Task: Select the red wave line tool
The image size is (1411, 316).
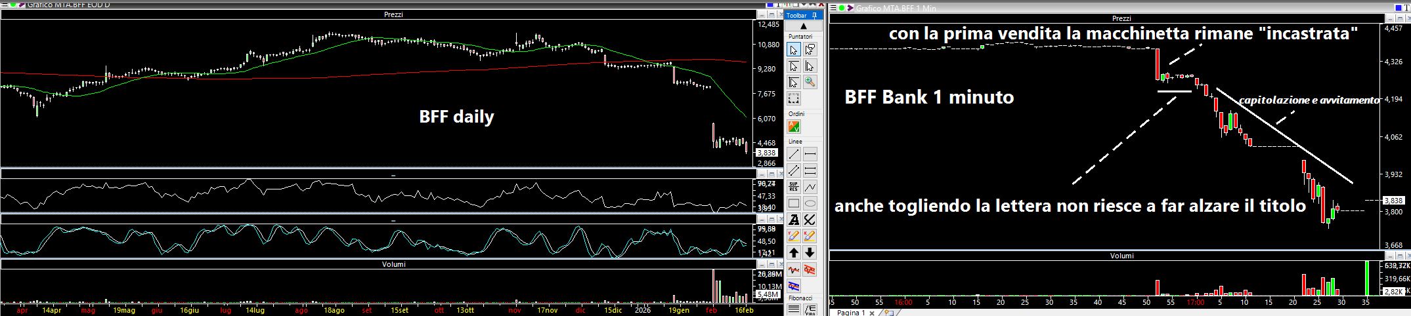Action: click(794, 269)
